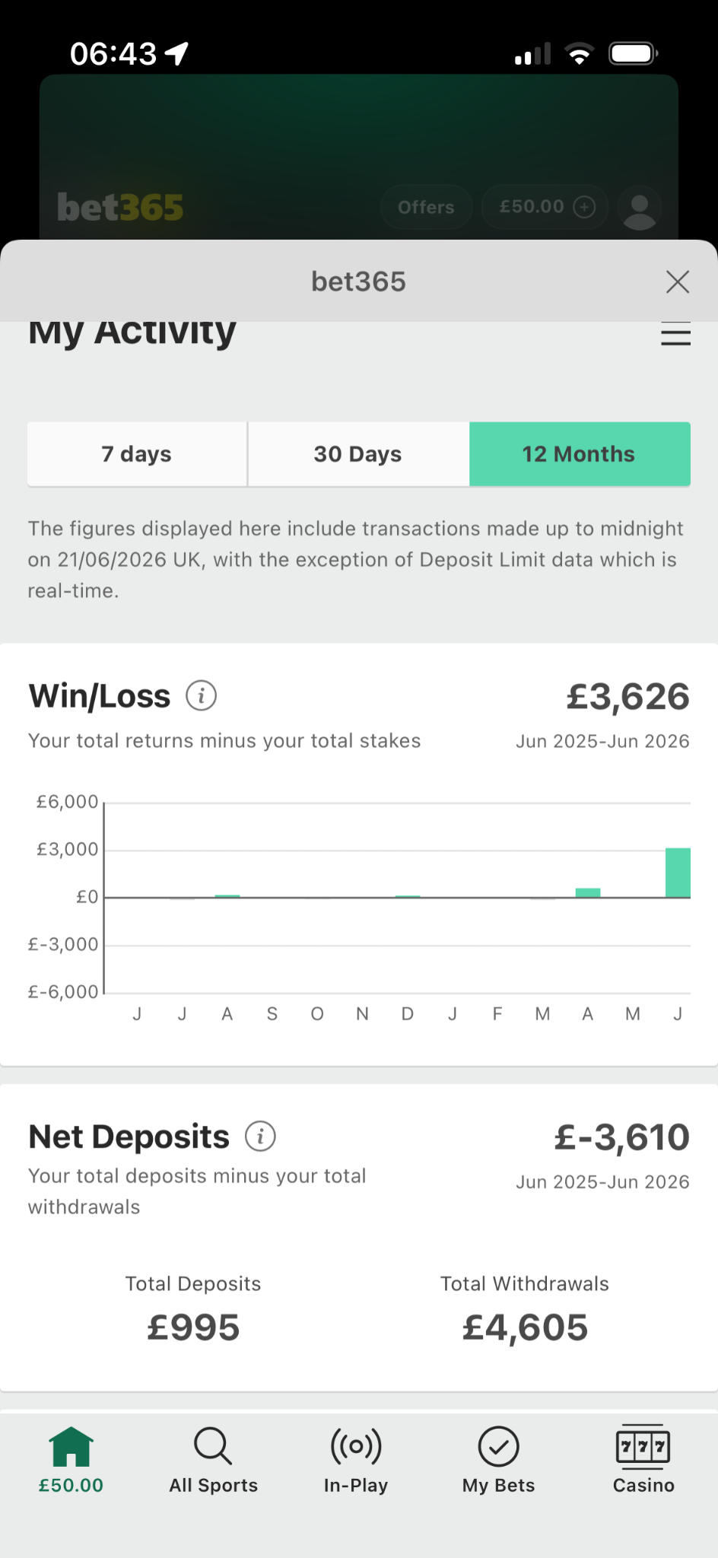Image resolution: width=718 pixels, height=1558 pixels.
Task: Open the hamburger menu beside My Activity
Action: 675,334
